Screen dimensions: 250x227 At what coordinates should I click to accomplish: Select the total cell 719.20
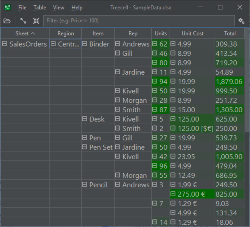click(x=230, y=63)
